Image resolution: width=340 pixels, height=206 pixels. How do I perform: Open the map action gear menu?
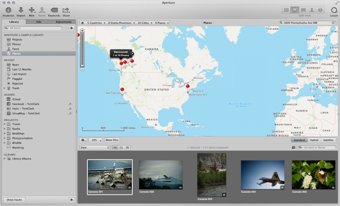pyautogui.click(x=83, y=140)
